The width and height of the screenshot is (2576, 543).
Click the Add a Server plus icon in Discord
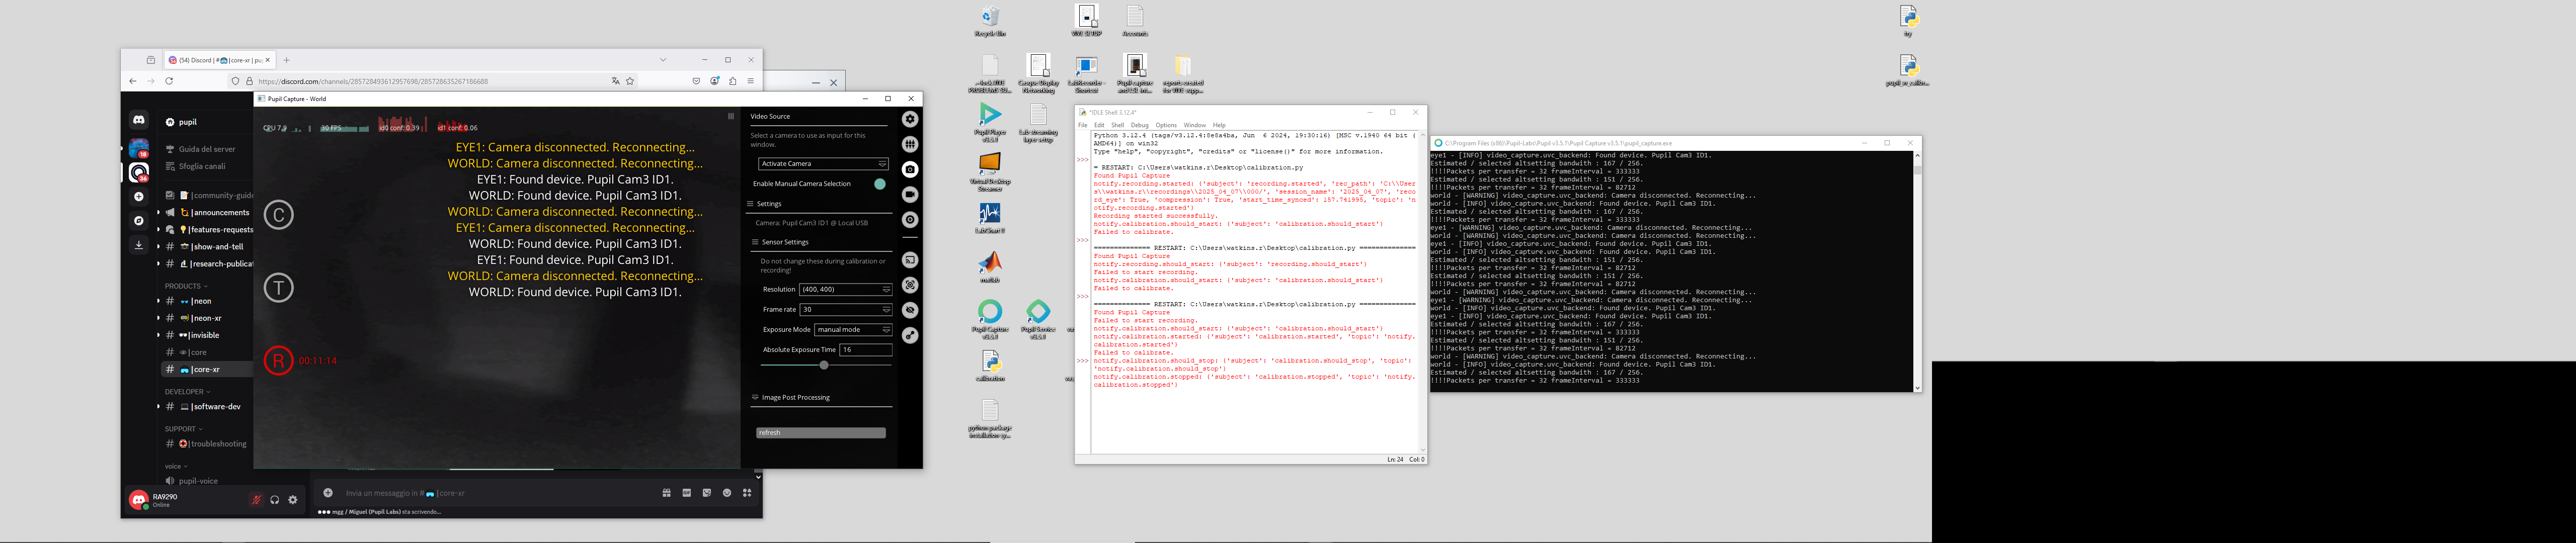[139, 197]
